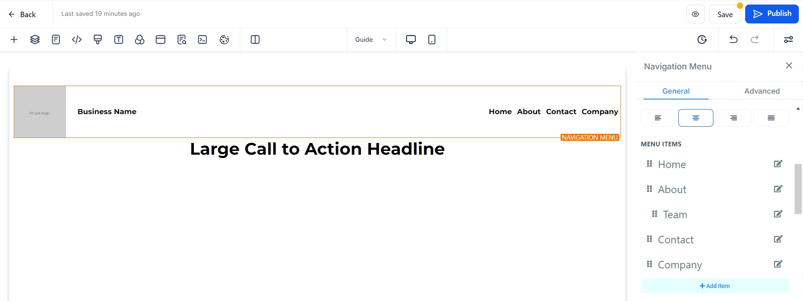Select the typography T icon
The height and width of the screenshot is (301, 803).
tap(118, 40)
